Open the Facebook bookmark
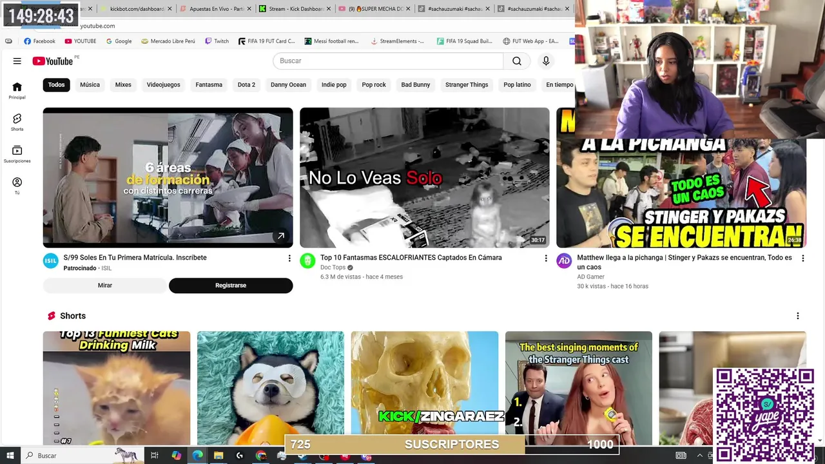This screenshot has height=464, width=825. click(x=39, y=41)
